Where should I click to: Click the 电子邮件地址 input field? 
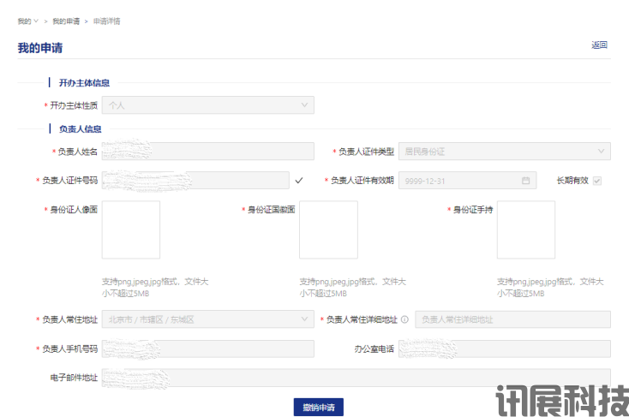tap(356, 378)
